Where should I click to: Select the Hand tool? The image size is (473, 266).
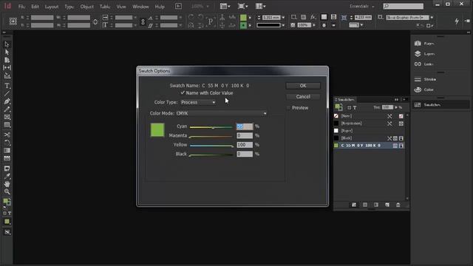(x=7, y=184)
